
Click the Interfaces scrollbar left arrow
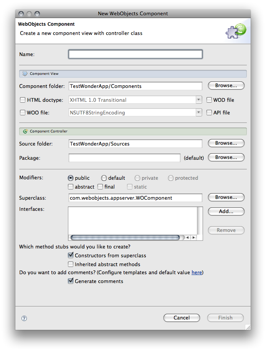pos(187,237)
